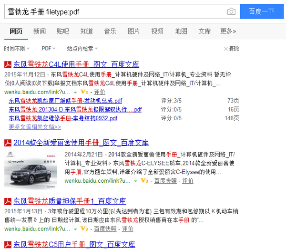Click PDF icon beside 东风雪铁龙质量担保手册1 result
The width and height of the screenshot is (286, 250).
click(x=8, y=201)
